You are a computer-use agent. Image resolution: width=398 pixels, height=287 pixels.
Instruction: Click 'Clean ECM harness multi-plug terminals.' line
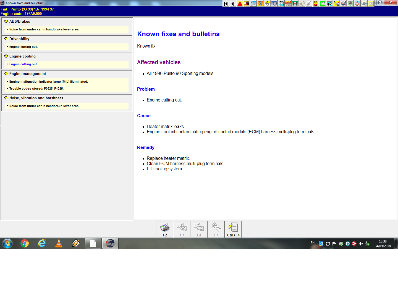[x=185, y=163]
